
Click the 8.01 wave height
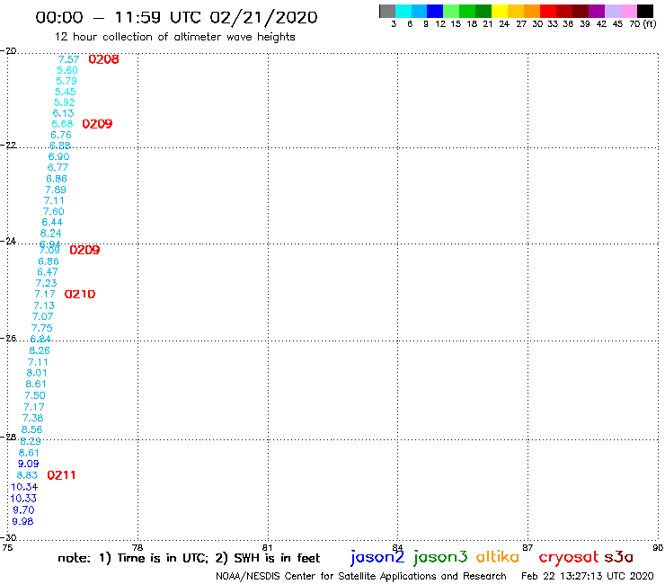point(37,373)
